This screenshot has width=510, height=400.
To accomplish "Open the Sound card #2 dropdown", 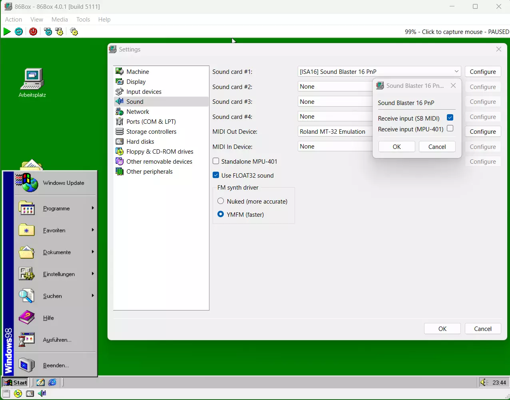I will click(335, 87).
